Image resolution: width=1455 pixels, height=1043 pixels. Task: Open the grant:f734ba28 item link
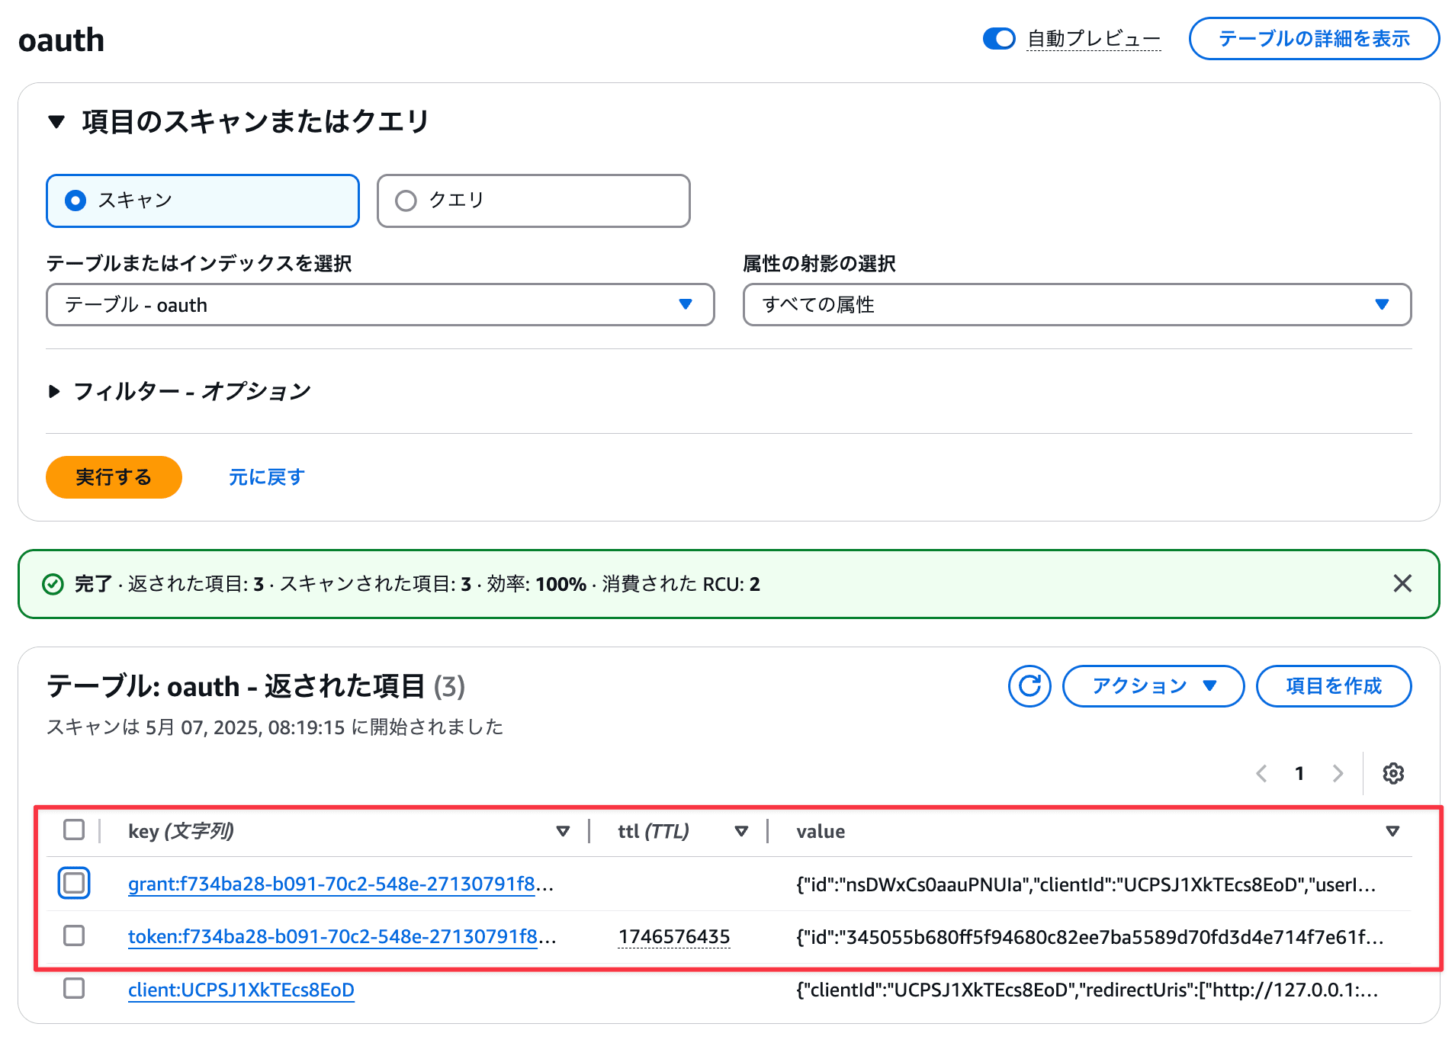click(341, 884)
